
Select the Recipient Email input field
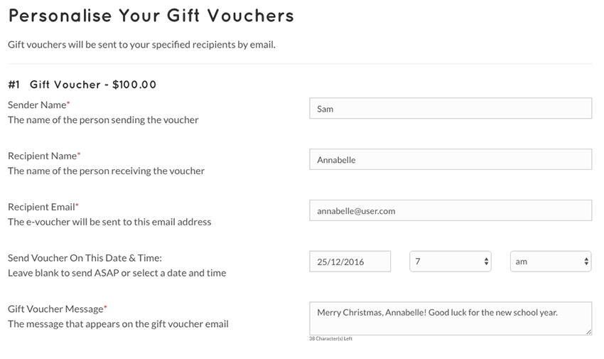point(451,210)
